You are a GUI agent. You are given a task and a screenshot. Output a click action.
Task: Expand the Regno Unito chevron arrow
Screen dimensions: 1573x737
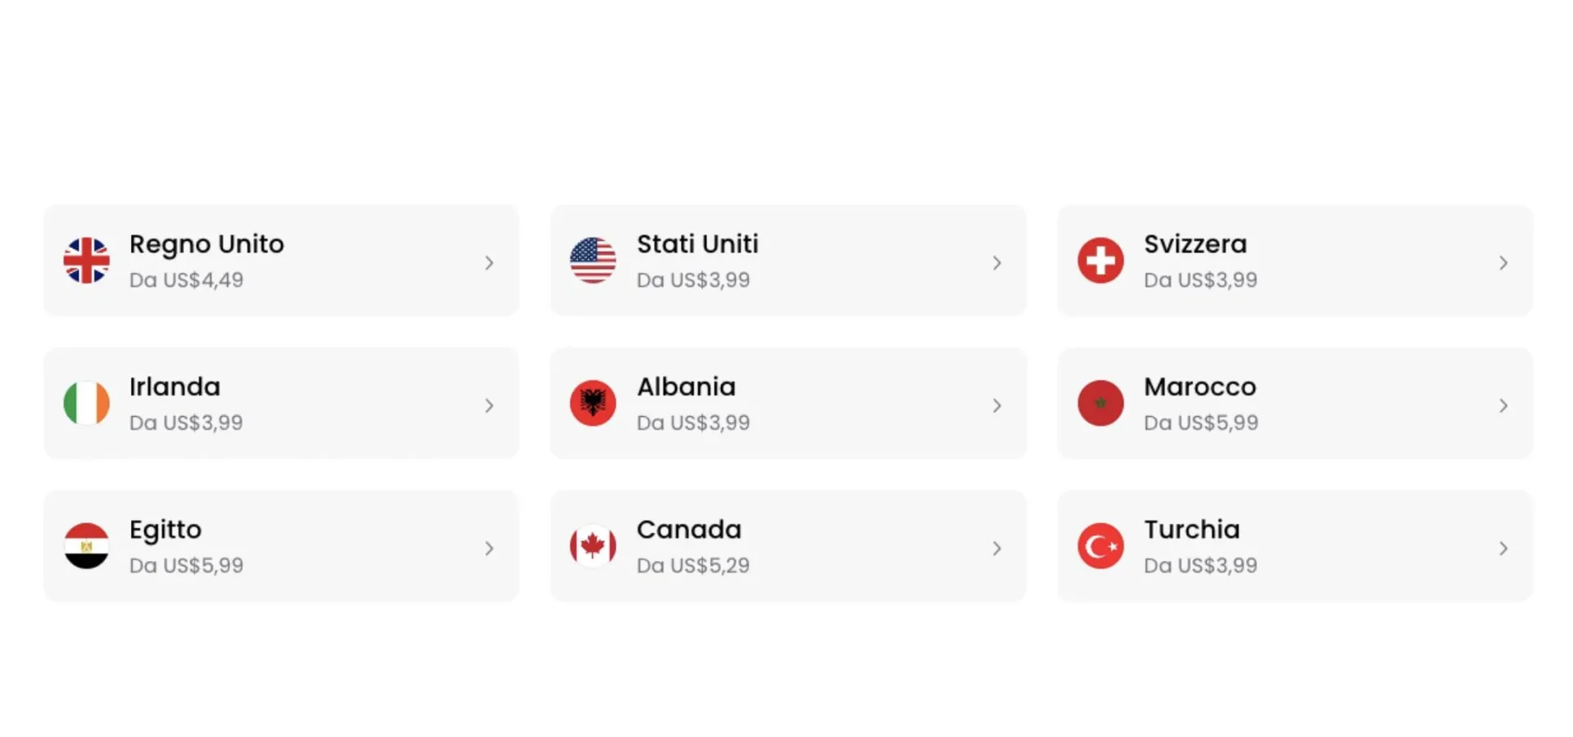[x=489, y=263]
